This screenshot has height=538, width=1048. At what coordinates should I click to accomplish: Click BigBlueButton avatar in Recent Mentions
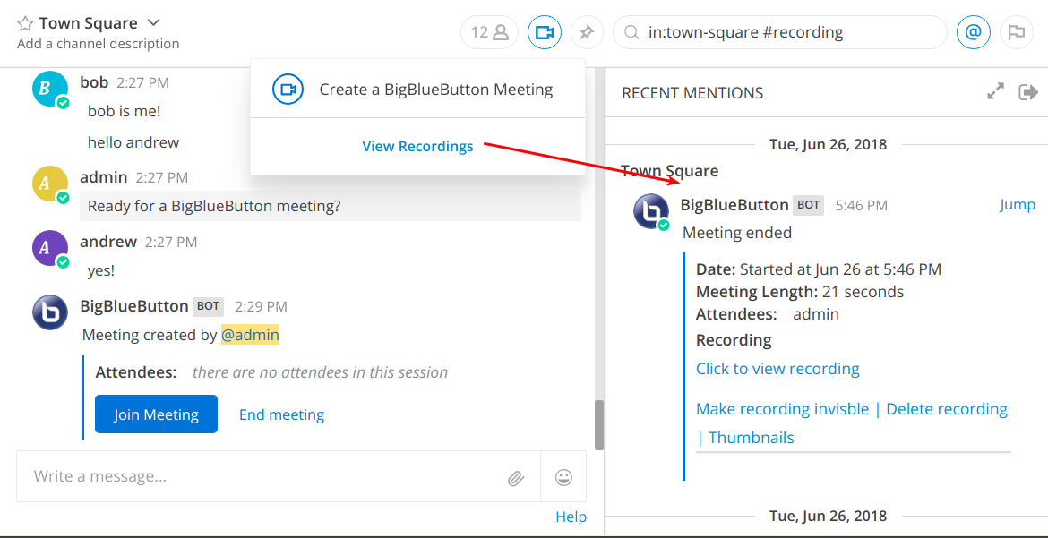[650, 210]
